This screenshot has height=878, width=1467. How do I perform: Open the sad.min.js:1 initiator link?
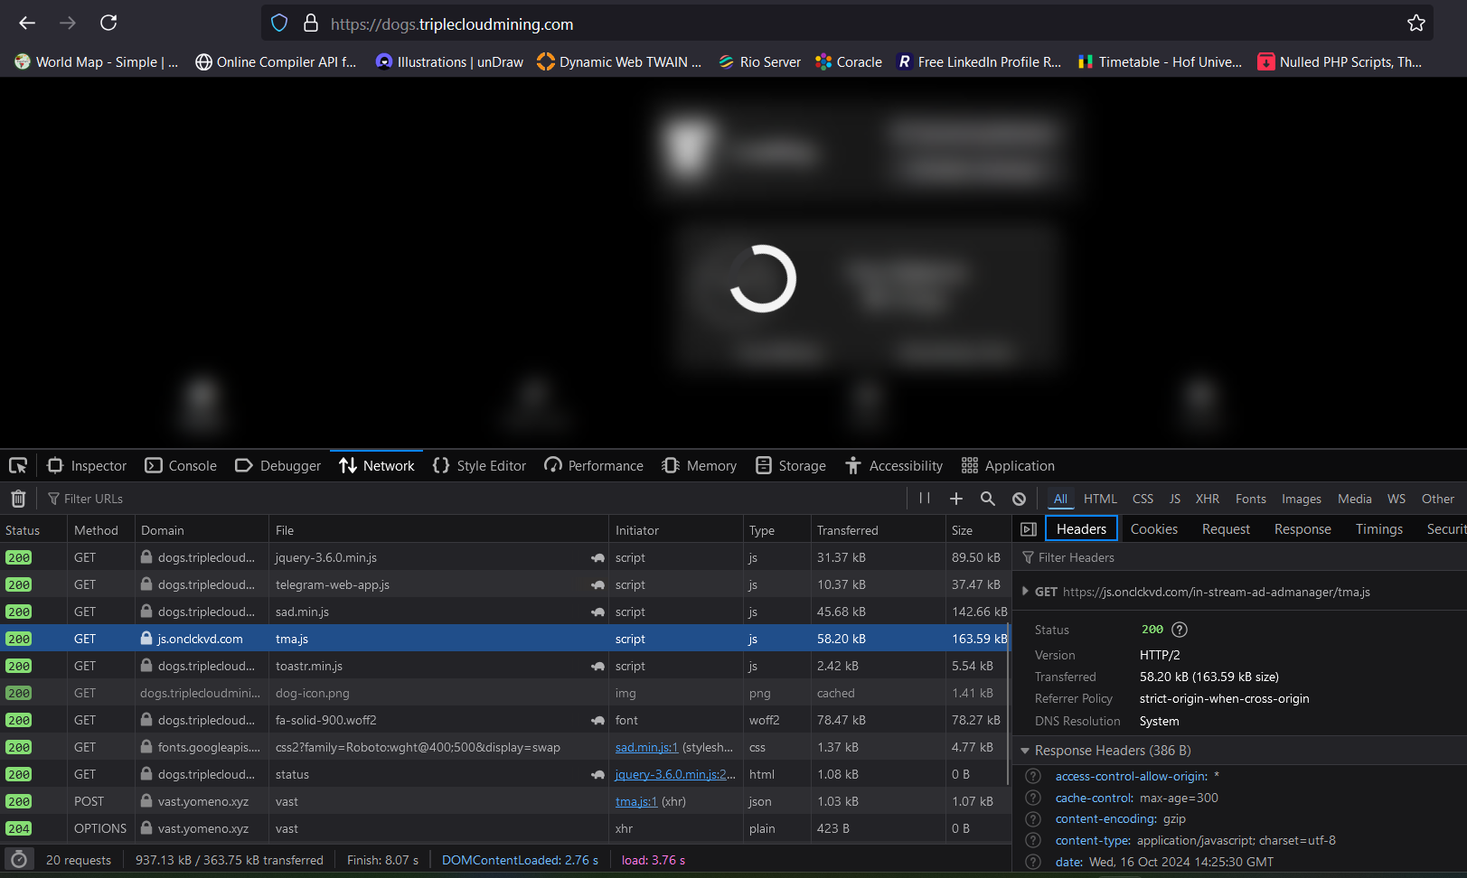point(646,747)
